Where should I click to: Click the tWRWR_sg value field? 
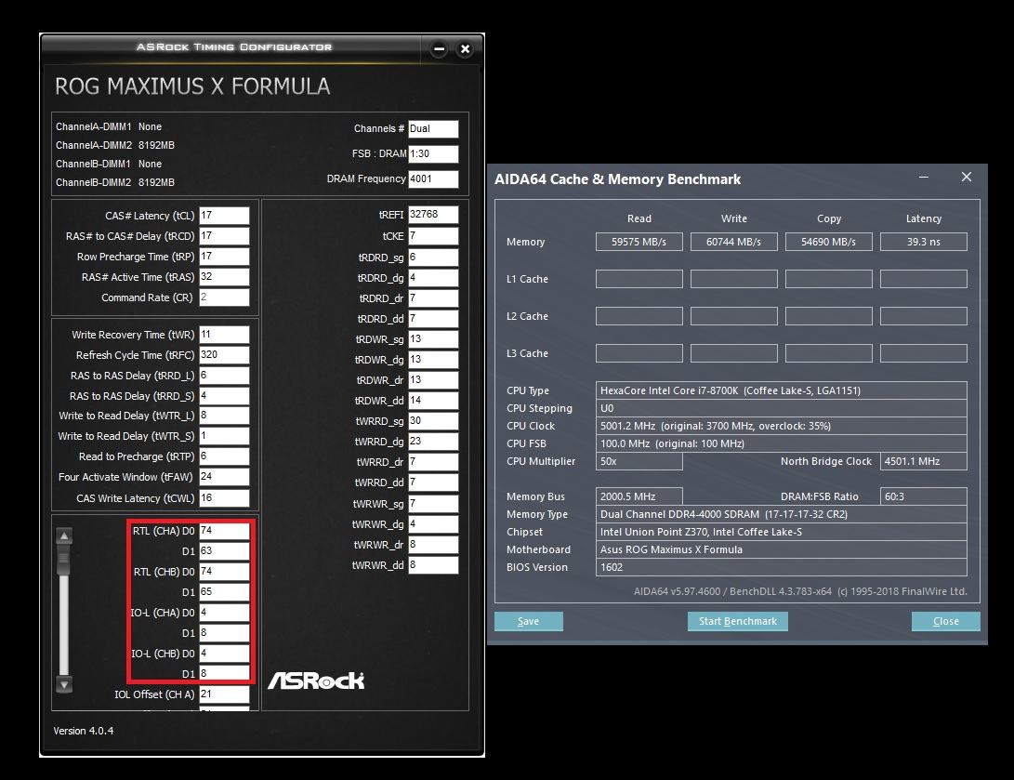(x=433, y=504)
